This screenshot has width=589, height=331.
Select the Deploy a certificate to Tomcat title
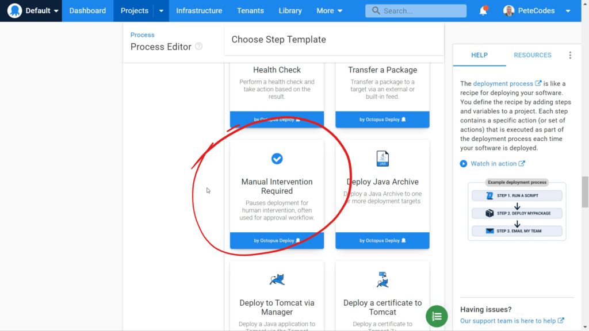(x=383, y=307)
